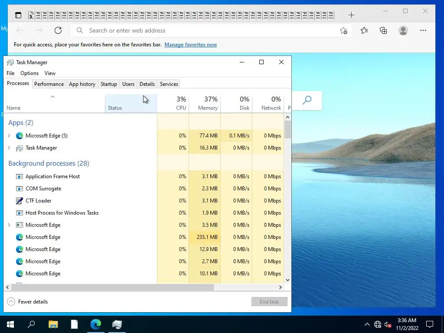Screen dimensions: 444x333
Task: Switch to the Startup tab
Action: pos(109,84)
